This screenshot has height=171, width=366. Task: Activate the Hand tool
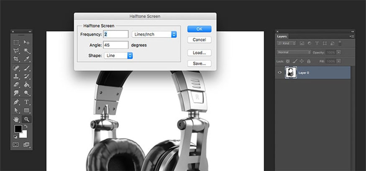(16, 119)
